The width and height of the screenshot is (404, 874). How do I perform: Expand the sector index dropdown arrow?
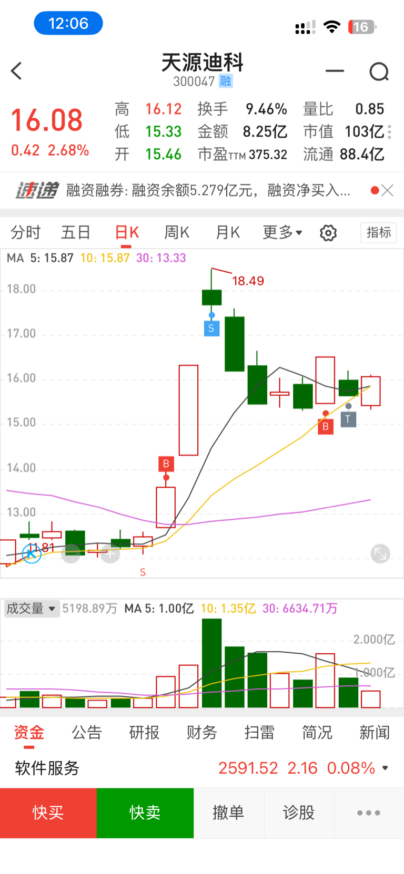pyautogui.click(x=385, y=768)
